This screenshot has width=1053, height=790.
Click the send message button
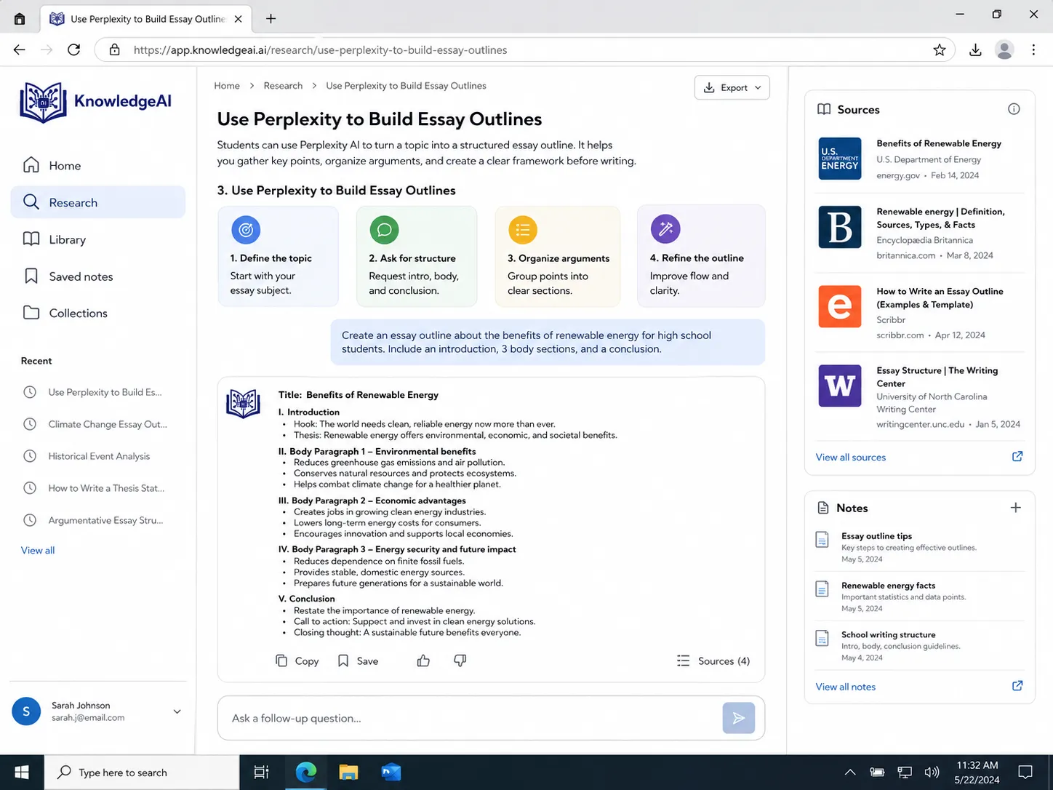pyautogui.click(x=738, y=718)
